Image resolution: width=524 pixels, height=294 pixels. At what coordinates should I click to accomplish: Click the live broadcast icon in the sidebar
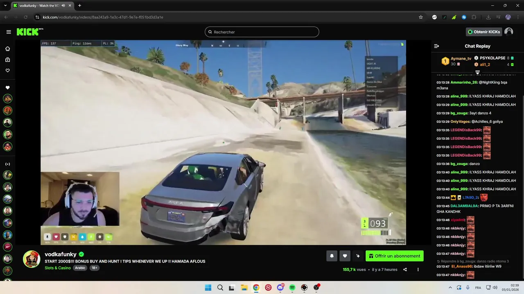pos(7,164)
